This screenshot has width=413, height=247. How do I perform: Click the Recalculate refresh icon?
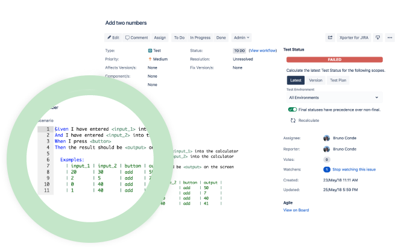[x=293, y=120]
